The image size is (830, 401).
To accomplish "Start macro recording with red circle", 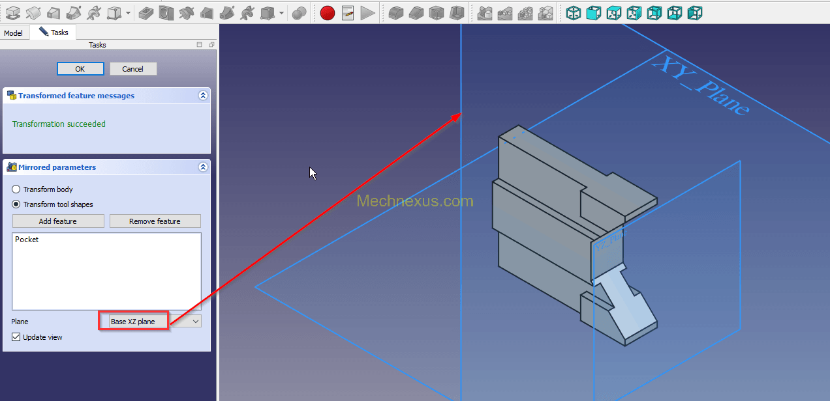I will pyautogui.click(x=328, y=12).
